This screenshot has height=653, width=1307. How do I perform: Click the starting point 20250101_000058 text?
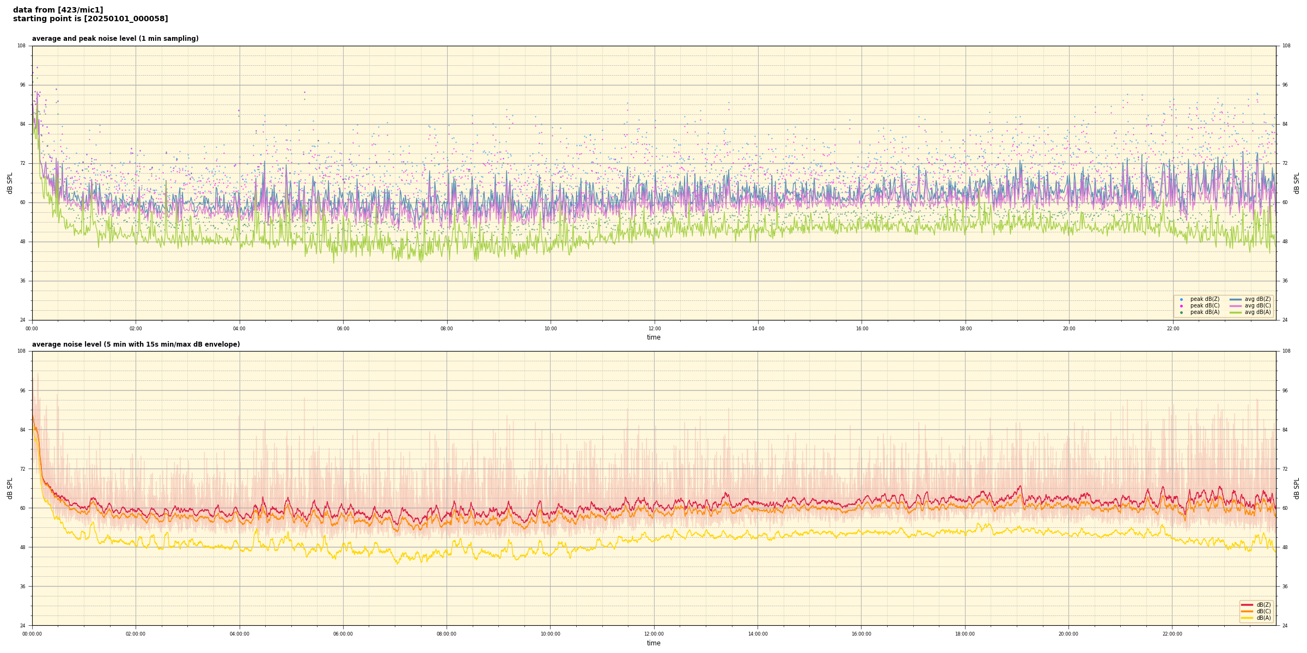coord(90,19)
